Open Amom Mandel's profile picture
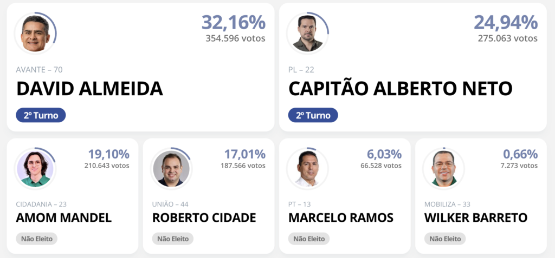 coord(35,169)
